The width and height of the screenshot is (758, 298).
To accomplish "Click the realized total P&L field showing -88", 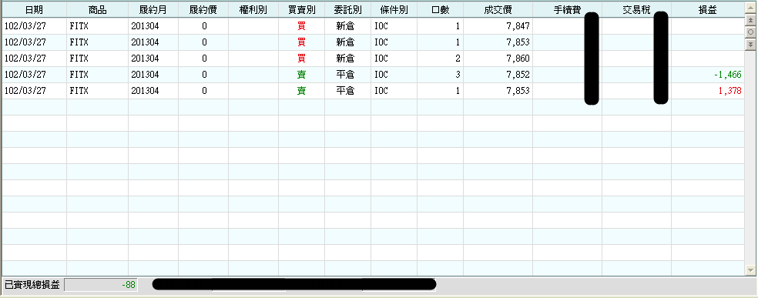I will click(x=101, y=285).
